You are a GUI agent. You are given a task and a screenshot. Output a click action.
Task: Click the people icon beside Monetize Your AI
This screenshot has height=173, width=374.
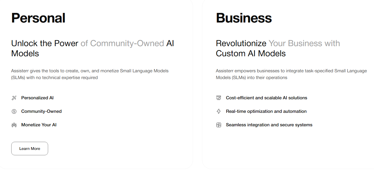tap(14, 125)
